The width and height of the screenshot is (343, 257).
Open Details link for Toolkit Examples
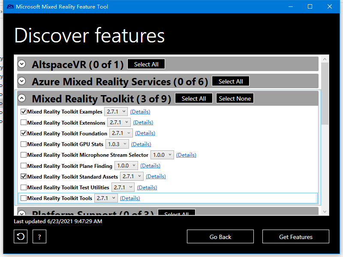(x=140, y=112)
